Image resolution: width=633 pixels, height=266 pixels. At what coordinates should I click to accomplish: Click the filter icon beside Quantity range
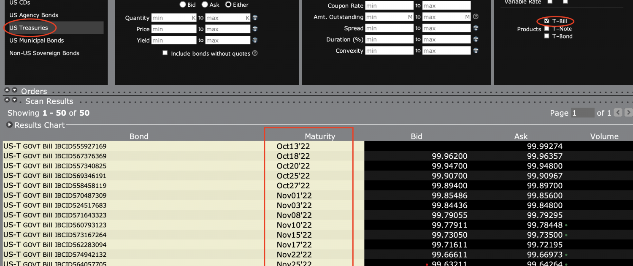click(255, 18)
